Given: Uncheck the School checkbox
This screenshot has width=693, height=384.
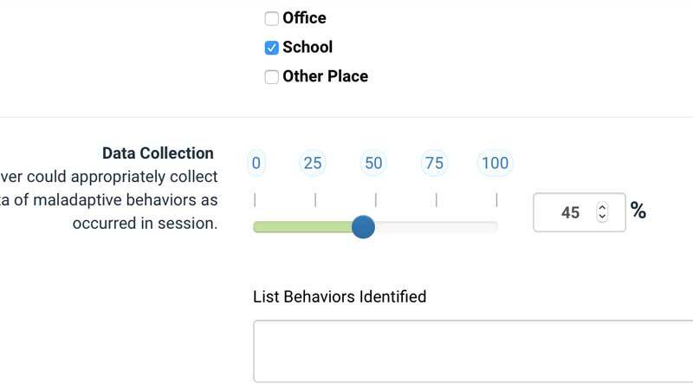Looking at the screenshot, I should (x=271, y=48).
